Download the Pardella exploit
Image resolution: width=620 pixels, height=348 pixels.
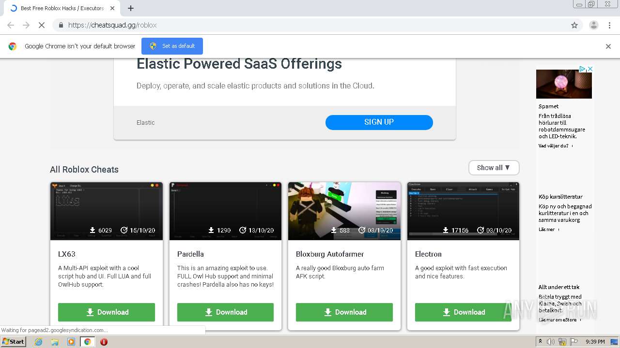pos(225,312)
